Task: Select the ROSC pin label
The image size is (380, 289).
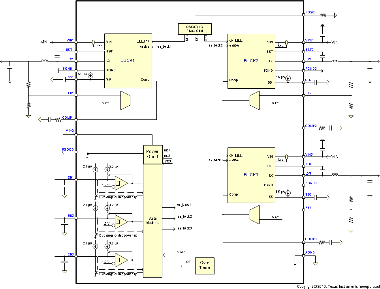Action: coord(310,12)
